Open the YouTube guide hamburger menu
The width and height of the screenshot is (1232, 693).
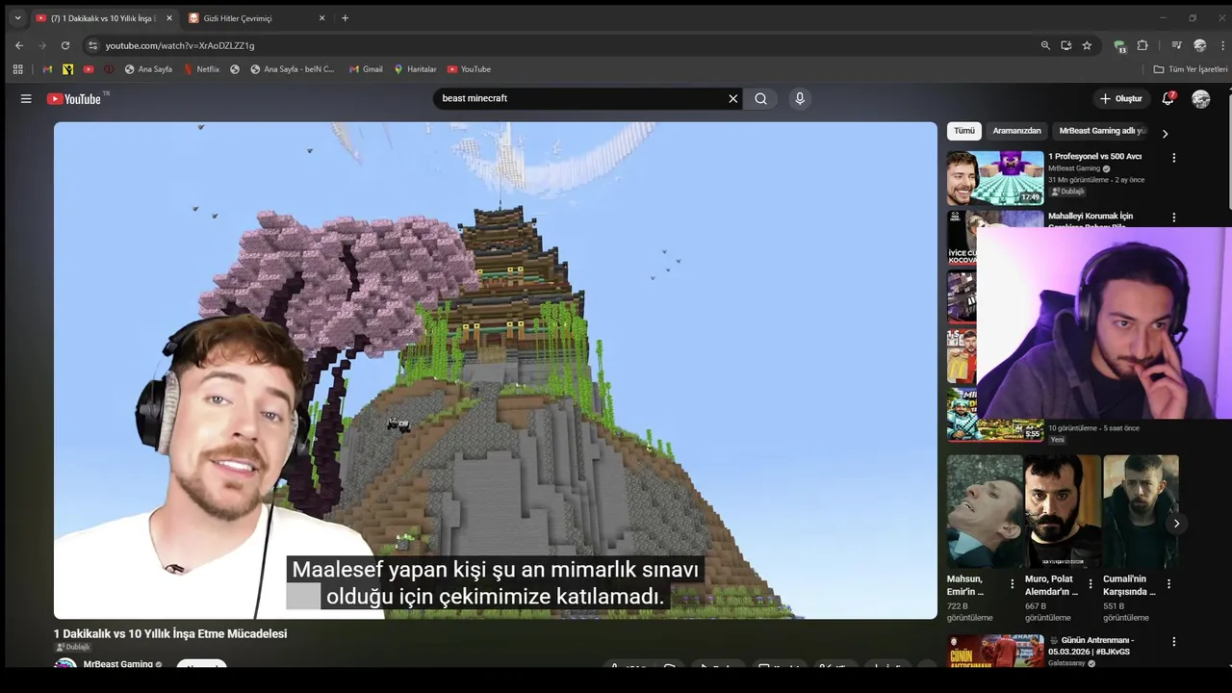tap(26, 98)
